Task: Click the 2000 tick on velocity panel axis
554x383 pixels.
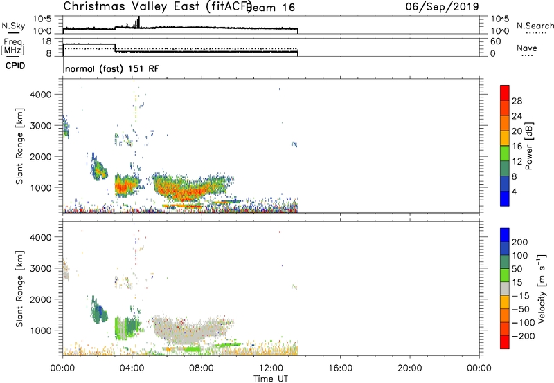Action: [41, 299]
